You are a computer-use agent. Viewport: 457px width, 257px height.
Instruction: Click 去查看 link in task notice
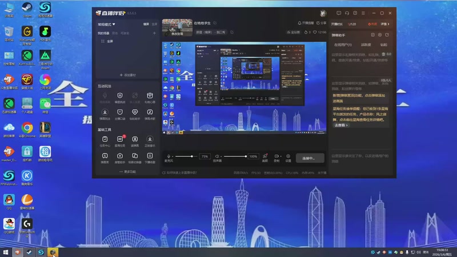coord(340,125)
